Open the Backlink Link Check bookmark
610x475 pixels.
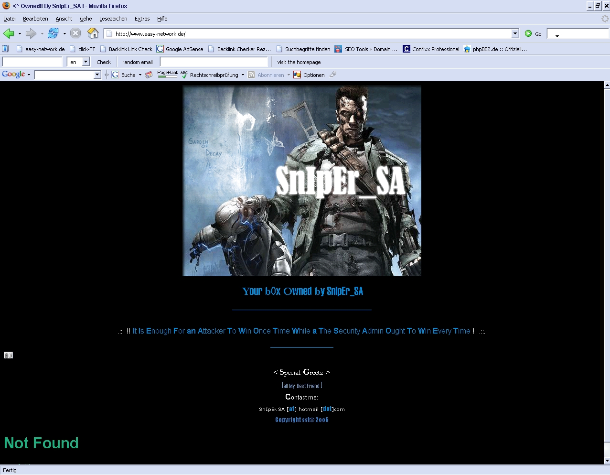click(126, 49)
